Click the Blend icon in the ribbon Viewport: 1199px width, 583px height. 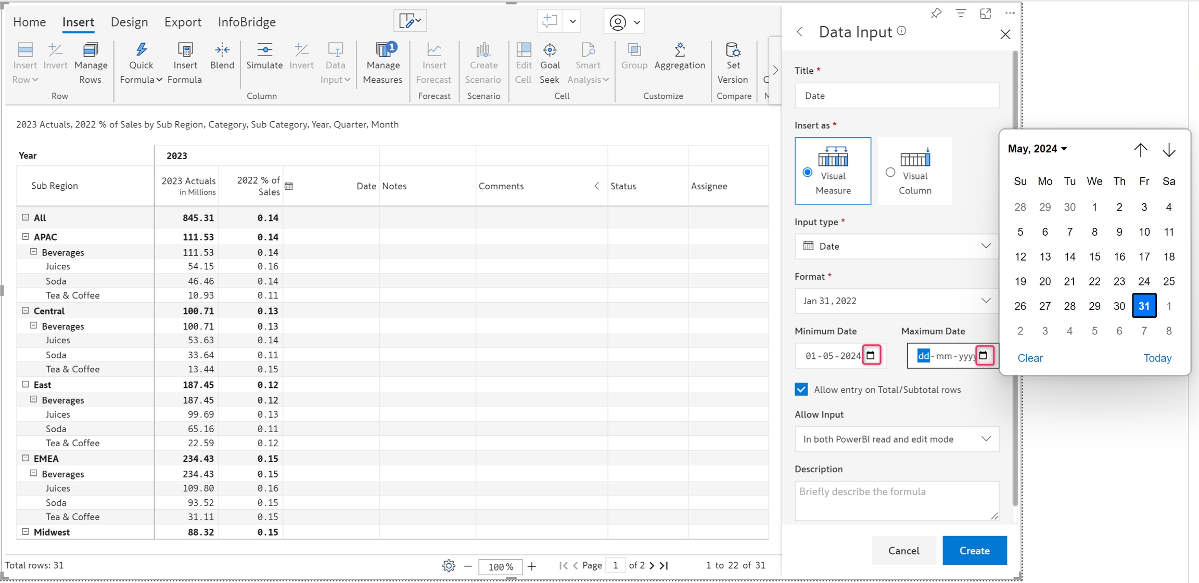point(222,50)
